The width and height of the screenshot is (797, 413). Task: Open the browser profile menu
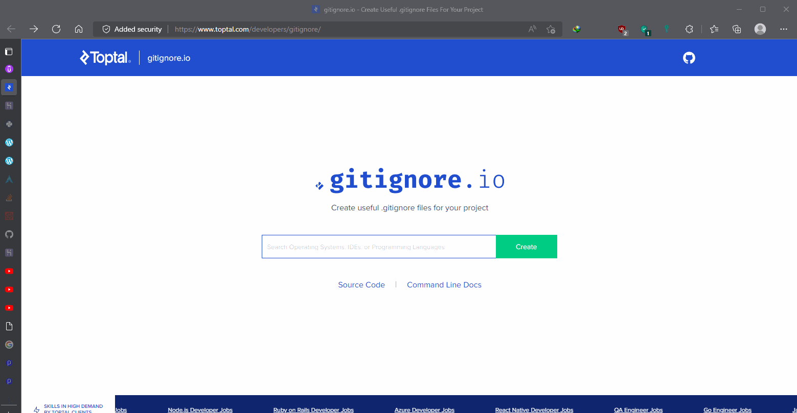click(x=760, y=29)
